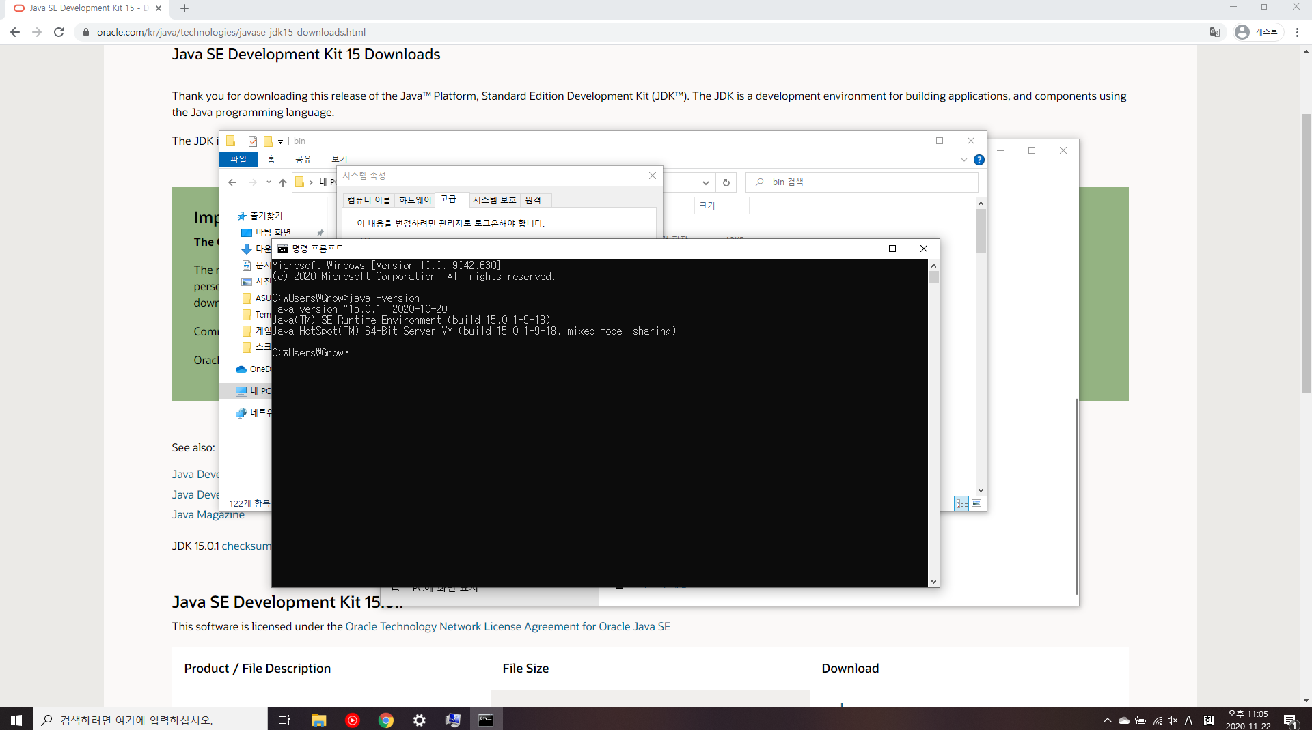The image size is (1312, 730).
Task: Select 내 PC in Explorer navigation pane
Action: 253,391
